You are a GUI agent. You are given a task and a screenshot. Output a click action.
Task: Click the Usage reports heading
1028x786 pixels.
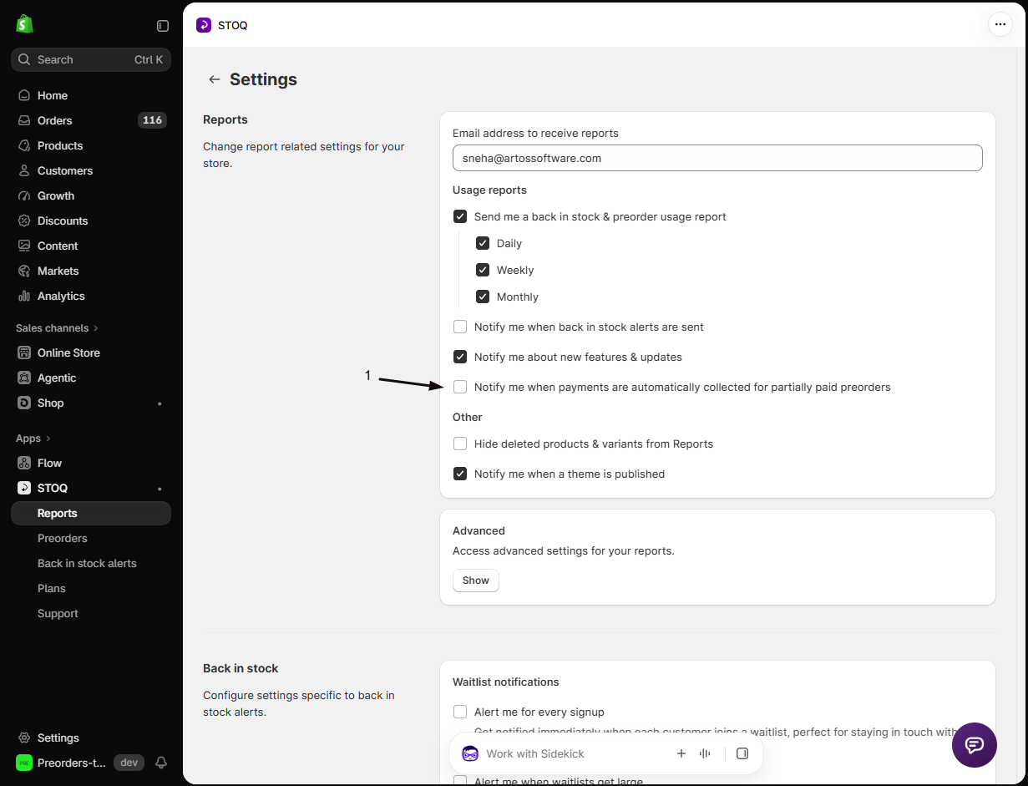pyautogui.click(x=489, y=190)
